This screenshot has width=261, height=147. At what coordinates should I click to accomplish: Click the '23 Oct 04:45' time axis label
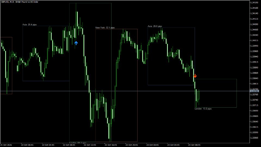click(173, 145)
